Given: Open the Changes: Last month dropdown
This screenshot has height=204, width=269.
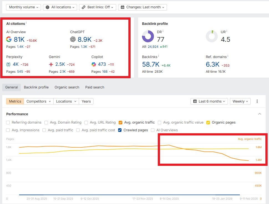Looking at the screenshot, I should [142, 7].
